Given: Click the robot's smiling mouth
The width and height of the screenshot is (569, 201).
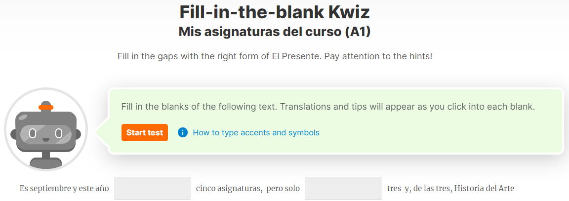Looking at the screenshot, I should pos(46,139).
